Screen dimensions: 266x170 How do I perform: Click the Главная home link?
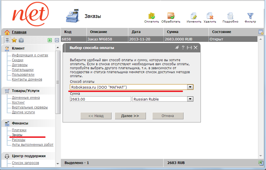coord(19,32)
